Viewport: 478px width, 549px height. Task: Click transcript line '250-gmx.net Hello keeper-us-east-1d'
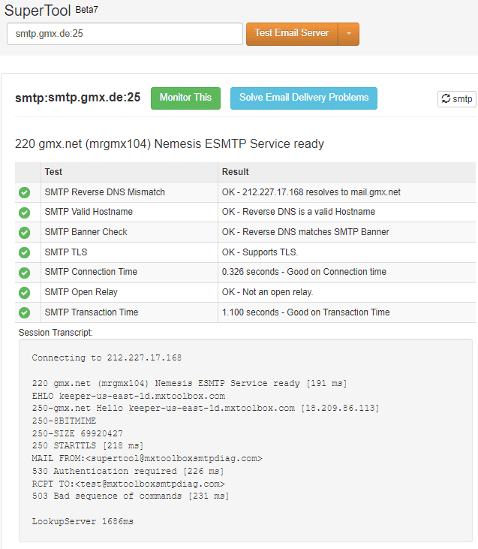click(x=206, y=409)
